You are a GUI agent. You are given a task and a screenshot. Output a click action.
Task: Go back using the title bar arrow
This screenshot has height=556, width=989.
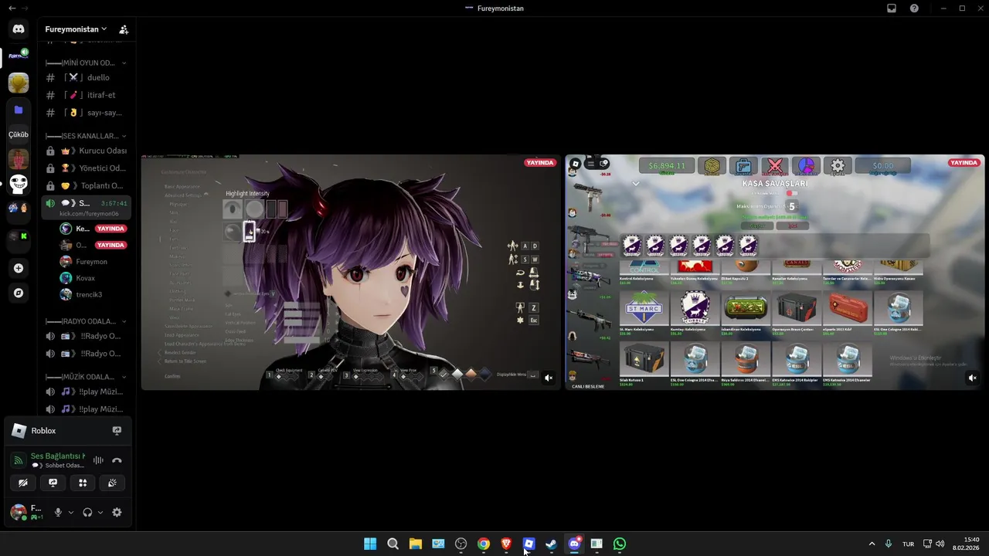pos(11,8)
